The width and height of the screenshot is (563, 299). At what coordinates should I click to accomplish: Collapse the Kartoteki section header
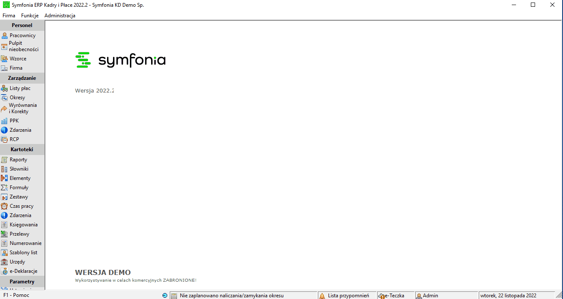pyautogui.click(x=22, y=149)
